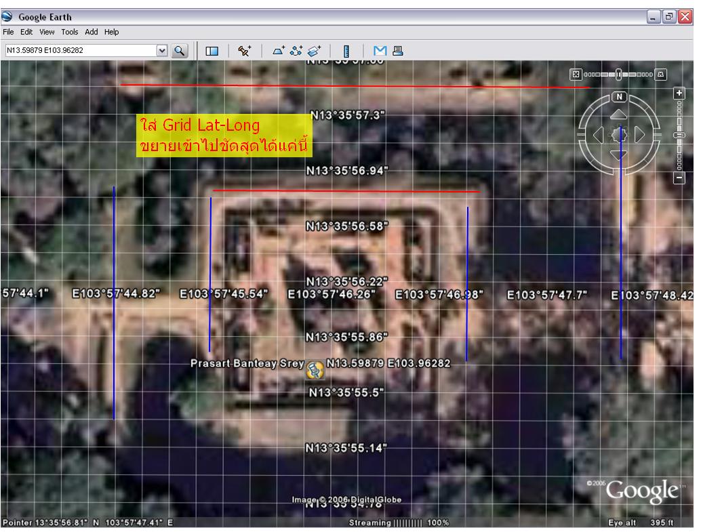The image size is (722, 532).
Task: Click the N13.59879 E103.96282 placemark label
Action: pyautogui.click(x=388, y=363)
